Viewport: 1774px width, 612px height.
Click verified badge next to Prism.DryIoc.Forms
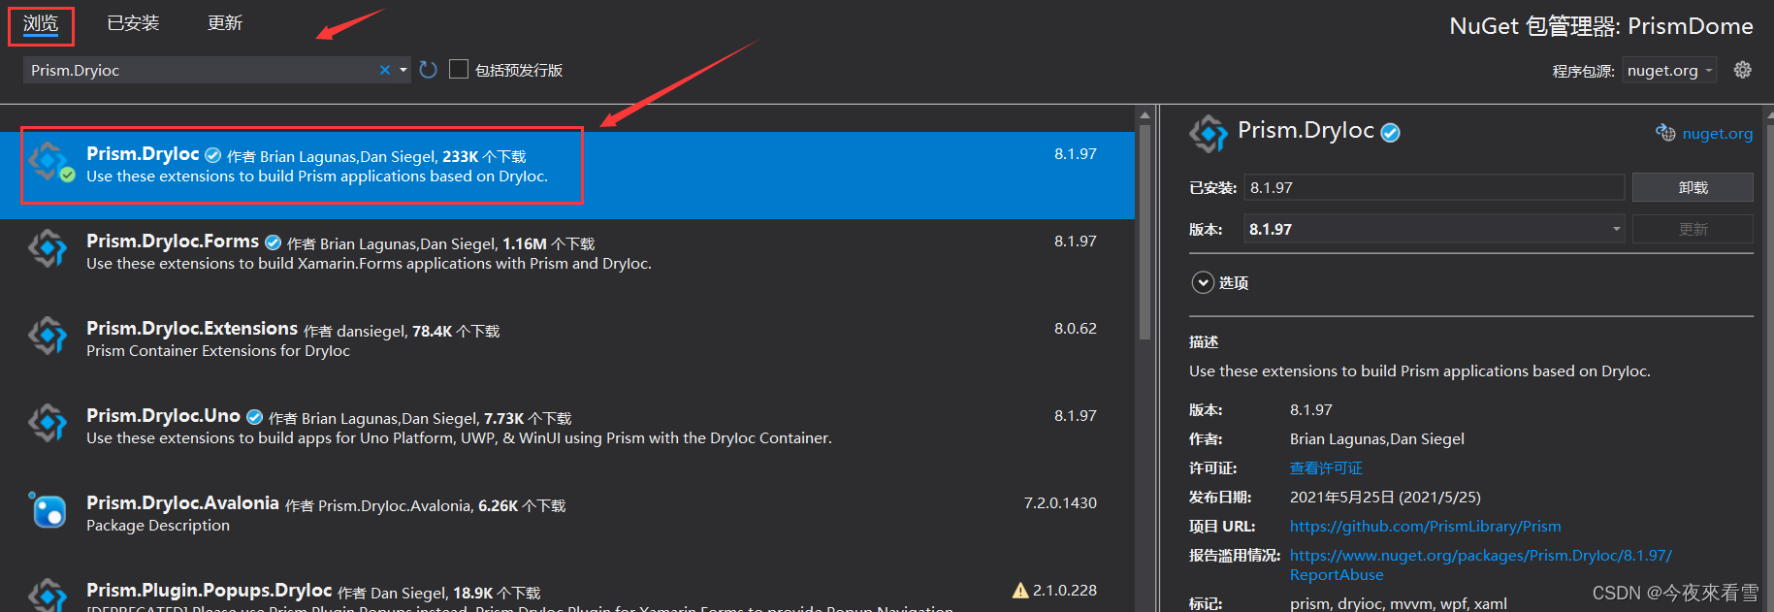coord(274,242)
